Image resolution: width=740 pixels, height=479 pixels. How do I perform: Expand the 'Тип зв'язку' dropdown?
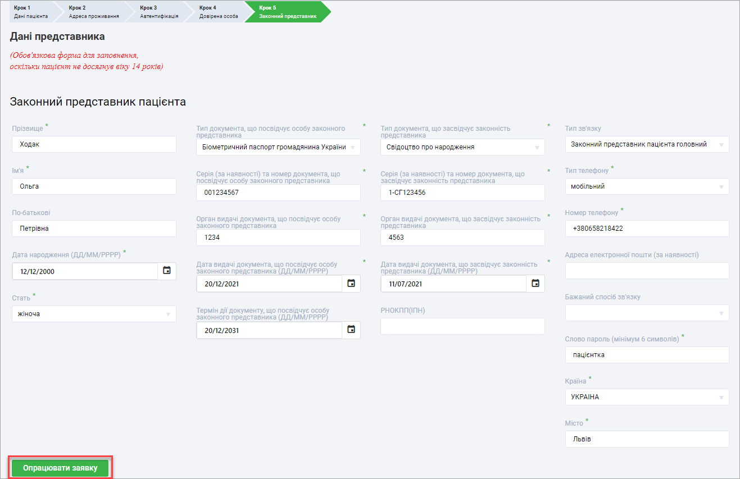coord(647,144)
